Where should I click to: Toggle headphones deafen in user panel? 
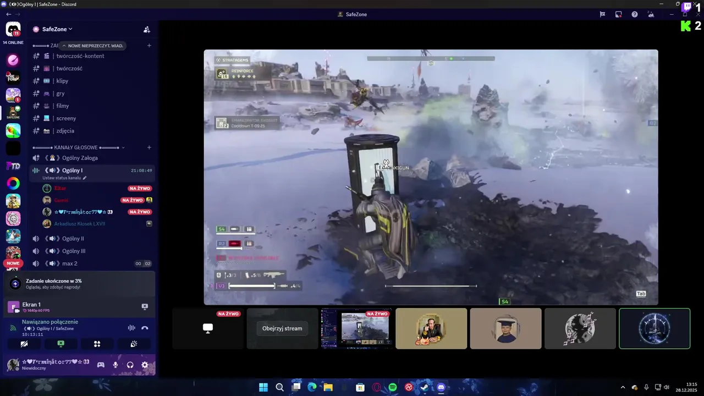[130, 365]
